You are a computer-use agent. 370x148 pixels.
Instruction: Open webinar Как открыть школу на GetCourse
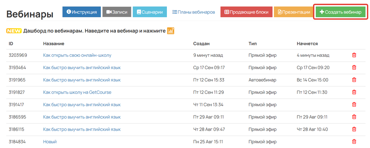tap(77, 92)
